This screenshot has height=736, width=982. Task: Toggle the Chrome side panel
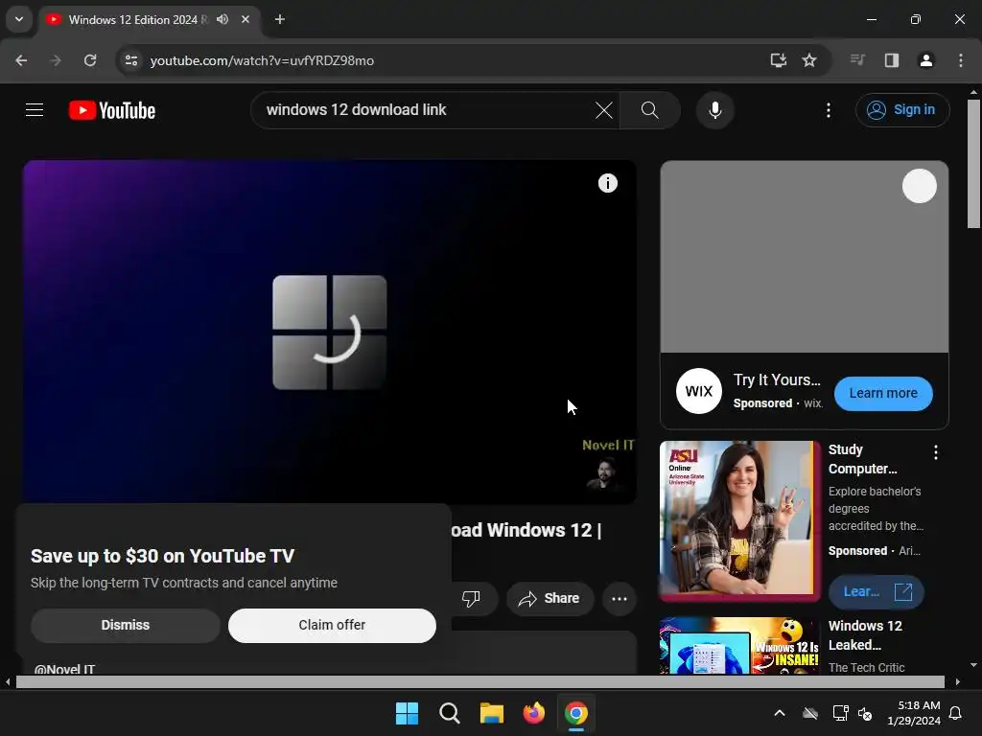[892, 60]
